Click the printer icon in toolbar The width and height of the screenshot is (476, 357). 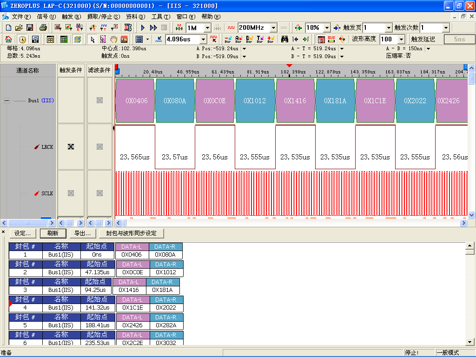(x=43, y=28)
